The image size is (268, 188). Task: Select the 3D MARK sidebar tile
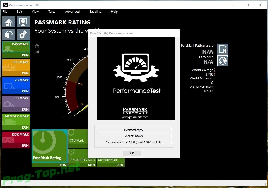pos(16,101)
